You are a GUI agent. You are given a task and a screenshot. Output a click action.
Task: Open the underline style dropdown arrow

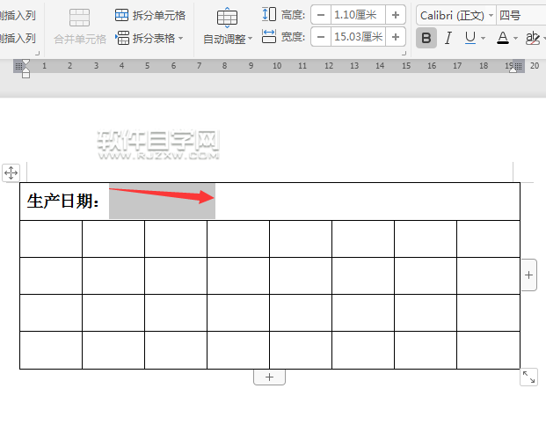483,38
